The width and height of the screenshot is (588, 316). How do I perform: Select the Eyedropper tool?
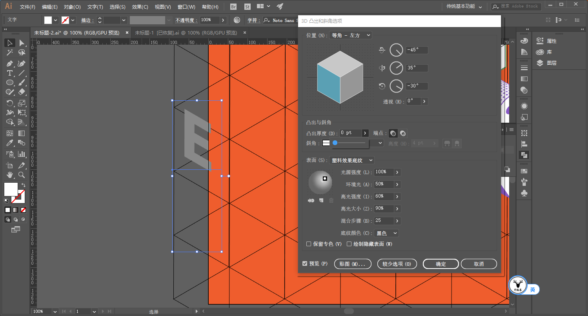[x=10, y=143]
